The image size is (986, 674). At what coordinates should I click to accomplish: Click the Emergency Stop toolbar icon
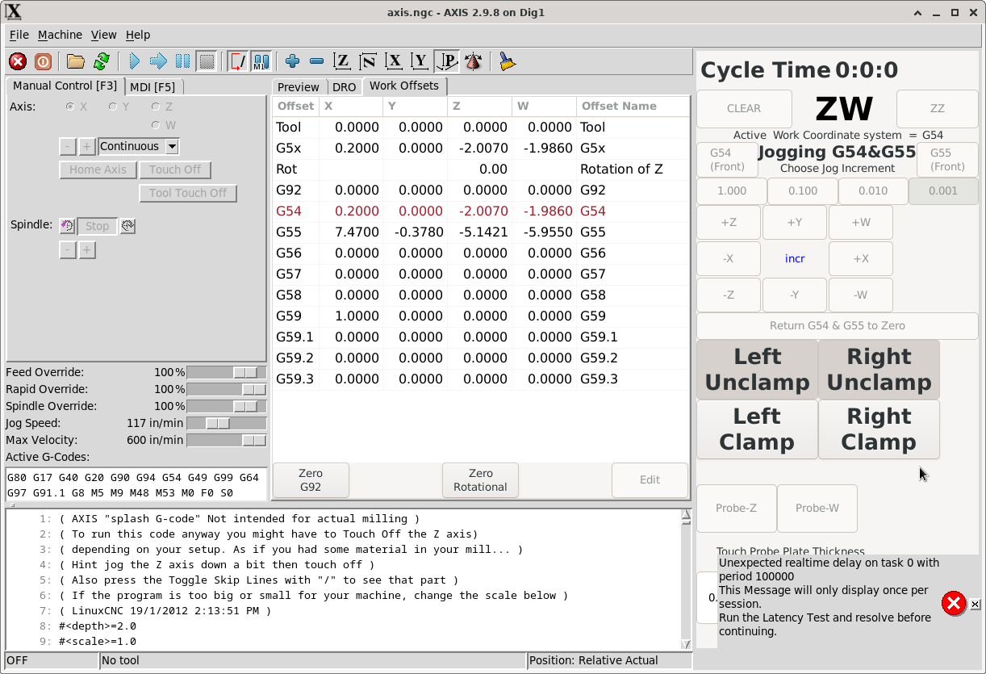tap(18, 61)
